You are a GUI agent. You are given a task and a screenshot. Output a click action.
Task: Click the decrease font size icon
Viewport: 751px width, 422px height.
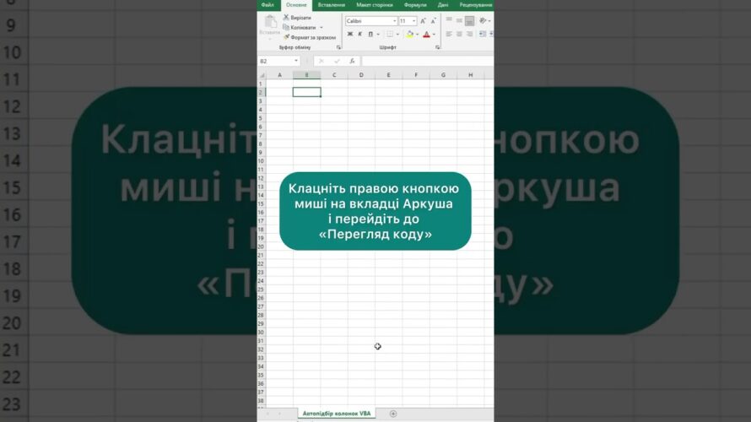tap(433, 21)
